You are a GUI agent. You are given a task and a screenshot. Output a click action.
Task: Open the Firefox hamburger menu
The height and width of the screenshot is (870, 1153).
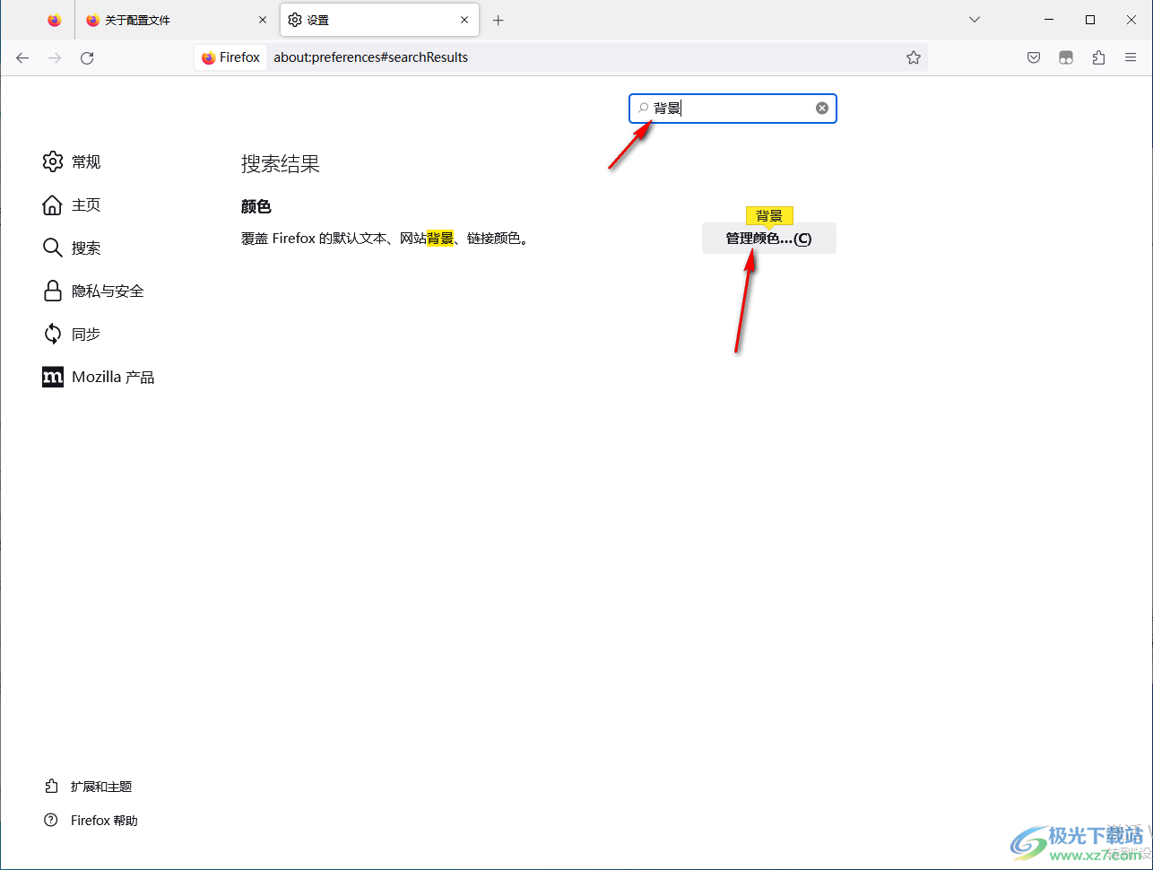pos(1131,57)
